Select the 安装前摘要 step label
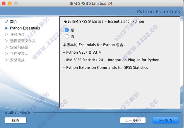 [x=19, y=47]
